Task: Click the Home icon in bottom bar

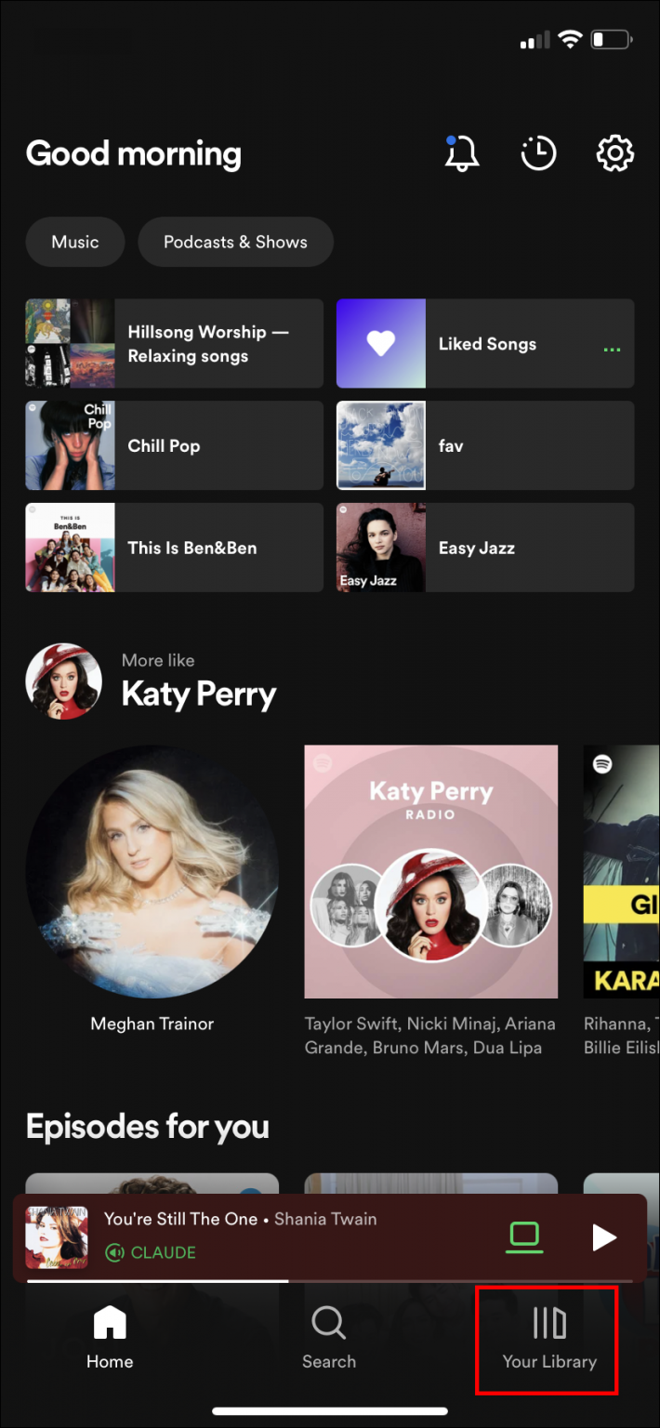Action: pyautogui.click(x=110, y=1322)
